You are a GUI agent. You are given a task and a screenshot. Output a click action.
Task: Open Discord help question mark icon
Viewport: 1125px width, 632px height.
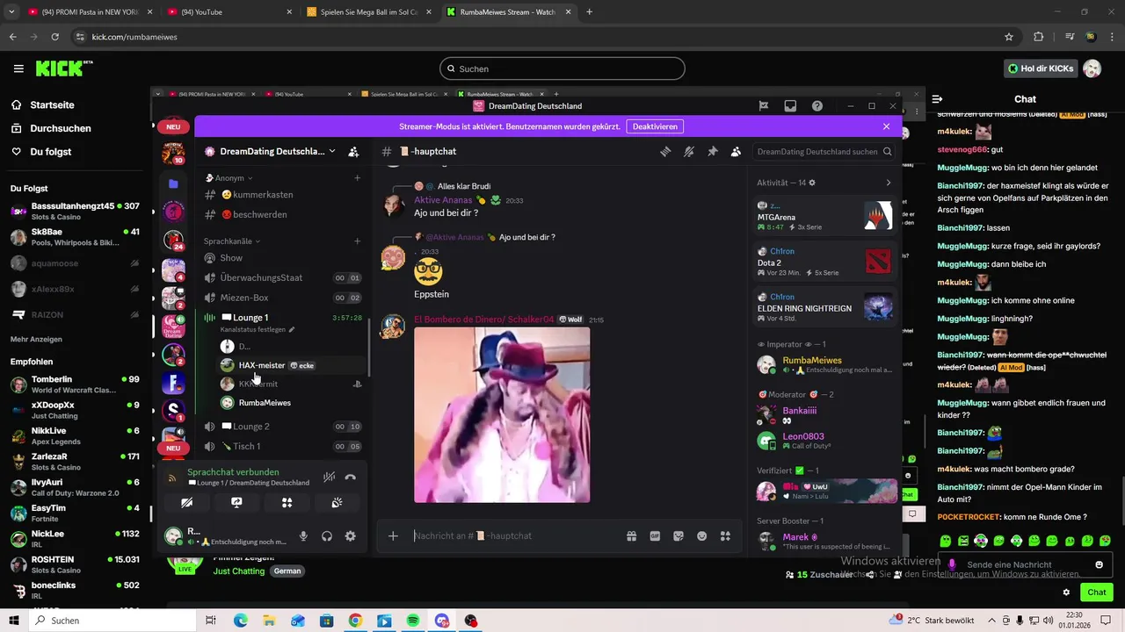(x=817, y=106)
